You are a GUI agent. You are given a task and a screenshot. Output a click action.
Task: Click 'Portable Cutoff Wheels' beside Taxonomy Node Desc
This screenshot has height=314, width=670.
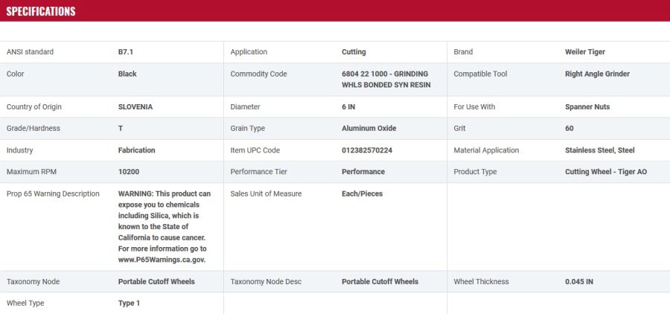click(380, 281)
